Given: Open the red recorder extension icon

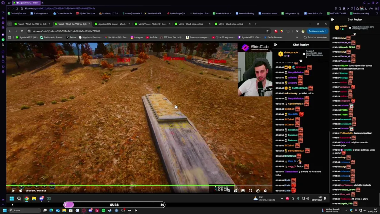Looking at the screenshot, I should click(276, 31).
